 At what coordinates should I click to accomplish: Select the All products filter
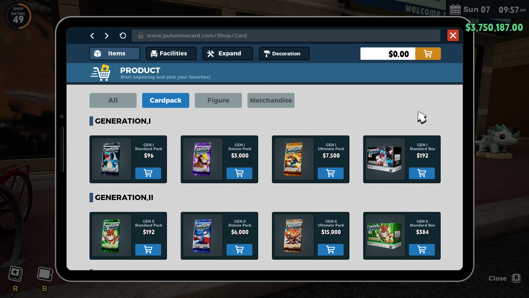[113, 100]
